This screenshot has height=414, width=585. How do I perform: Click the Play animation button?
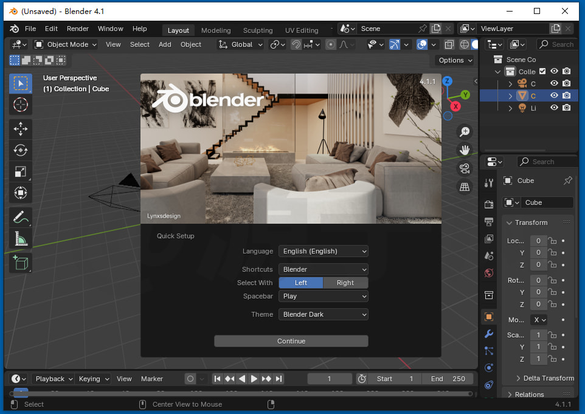click(x=254, y=379)
